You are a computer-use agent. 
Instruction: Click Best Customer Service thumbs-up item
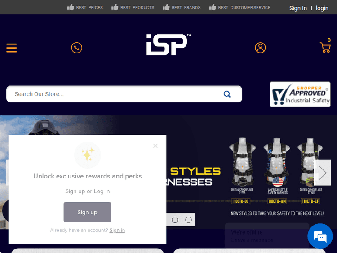click(239, 7)
